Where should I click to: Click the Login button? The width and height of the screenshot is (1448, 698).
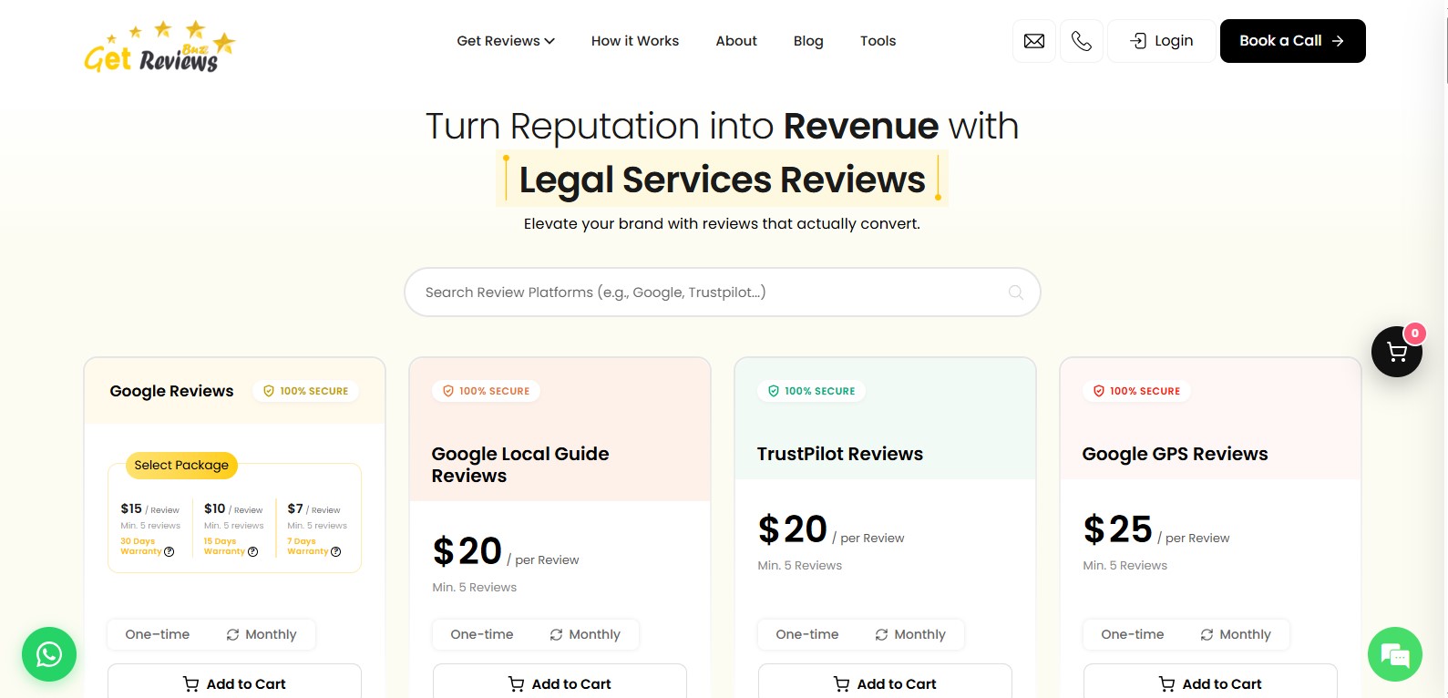[x=1162, y=41]
